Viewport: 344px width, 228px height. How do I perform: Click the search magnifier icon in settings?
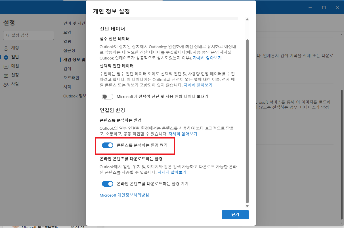[x=7, y=35]
